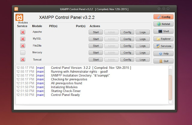Image resolution: width=192 pixels, height=125 pixels.
Task: Toggle MySQL service install checkbox
Action: pyautogui.click(x=23, y=39)
